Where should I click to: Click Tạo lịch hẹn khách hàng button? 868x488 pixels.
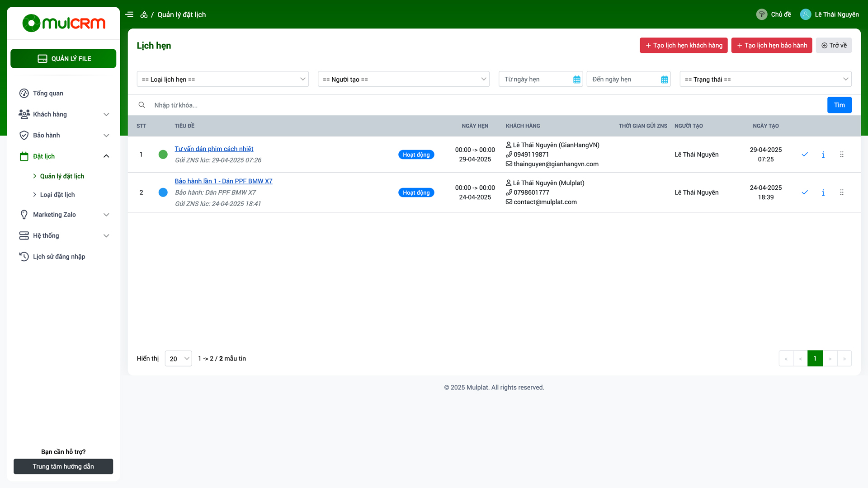pos(683,45)
